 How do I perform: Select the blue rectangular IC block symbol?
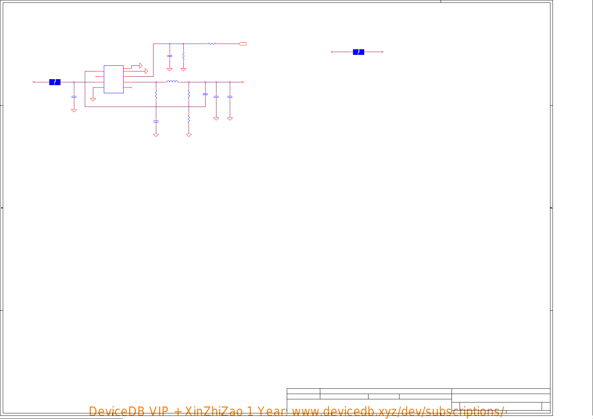tap(114, 79)
